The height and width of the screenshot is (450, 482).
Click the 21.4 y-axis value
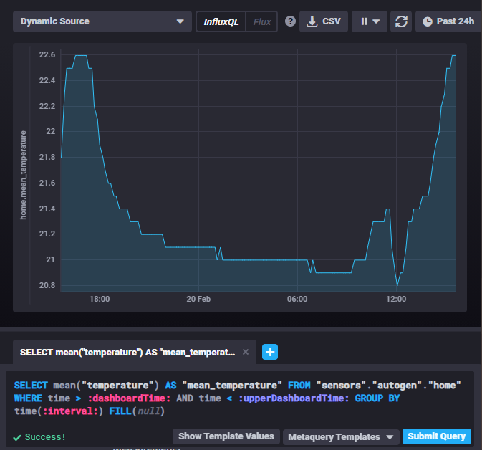tap(47, 209)
